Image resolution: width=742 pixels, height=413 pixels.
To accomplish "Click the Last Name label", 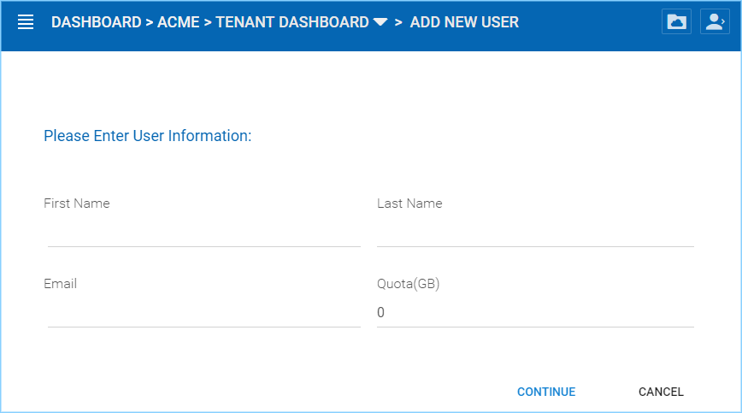I will click(x=409, y=204).
